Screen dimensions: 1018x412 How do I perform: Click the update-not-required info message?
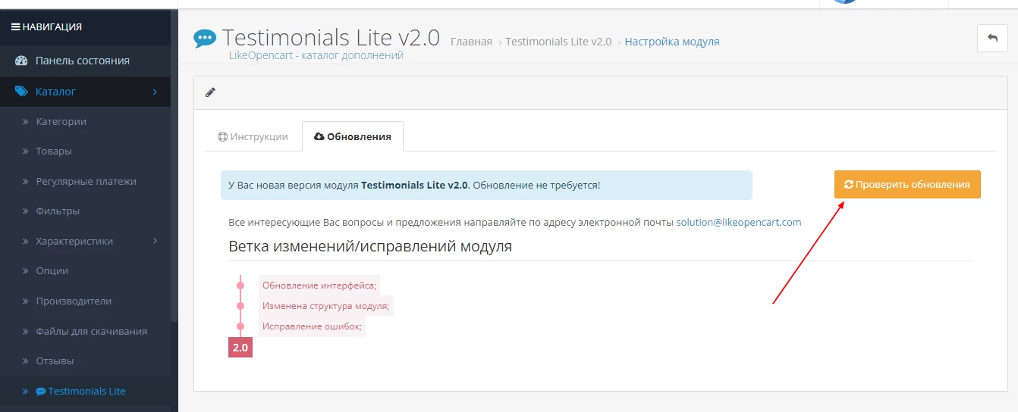click(486, 185)
